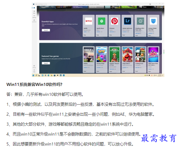The width and height of the screenshot is (179, 148).
Task: Open the Widgets icon on the taskbar
Action: (42, 75)
